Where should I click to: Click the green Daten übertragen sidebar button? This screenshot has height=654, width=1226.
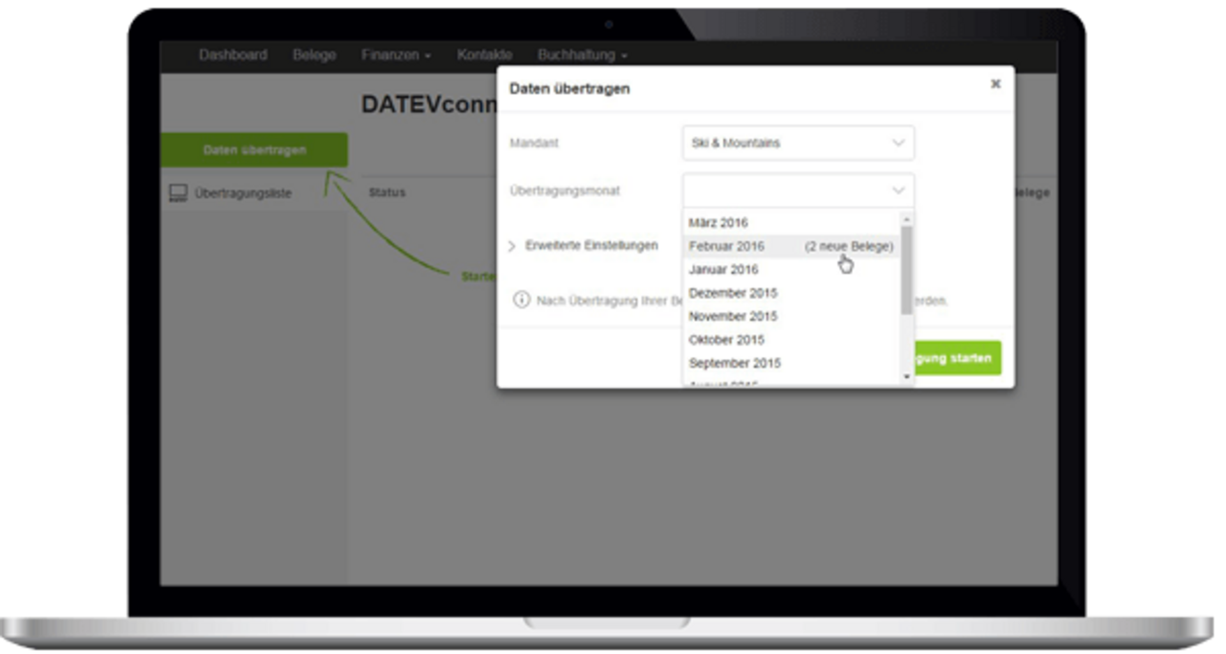coord(254,150)
